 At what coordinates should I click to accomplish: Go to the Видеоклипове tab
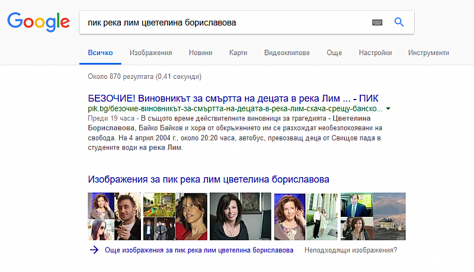pos(287,53)
